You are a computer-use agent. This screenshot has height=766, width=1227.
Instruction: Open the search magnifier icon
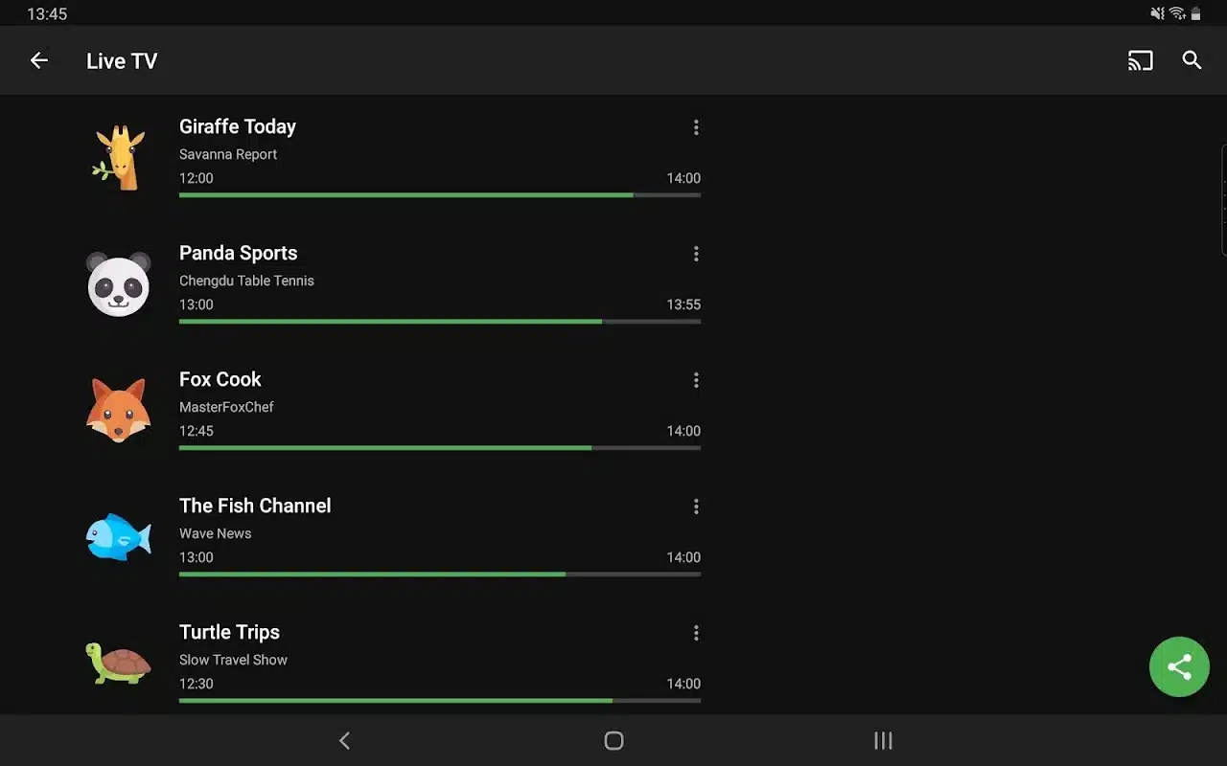(1192, 60)
